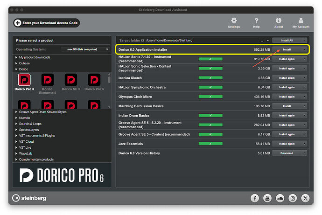Click Install again for Jazz Essentials

tap(287, 144)
